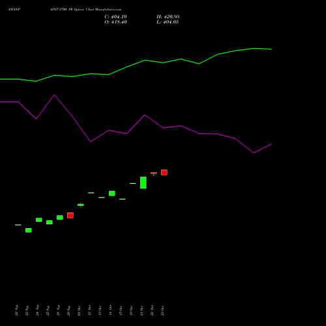Click the red candlestick for 29 Sep
Image resolution: width=326 pixels, height=326 pixels.
70,215
